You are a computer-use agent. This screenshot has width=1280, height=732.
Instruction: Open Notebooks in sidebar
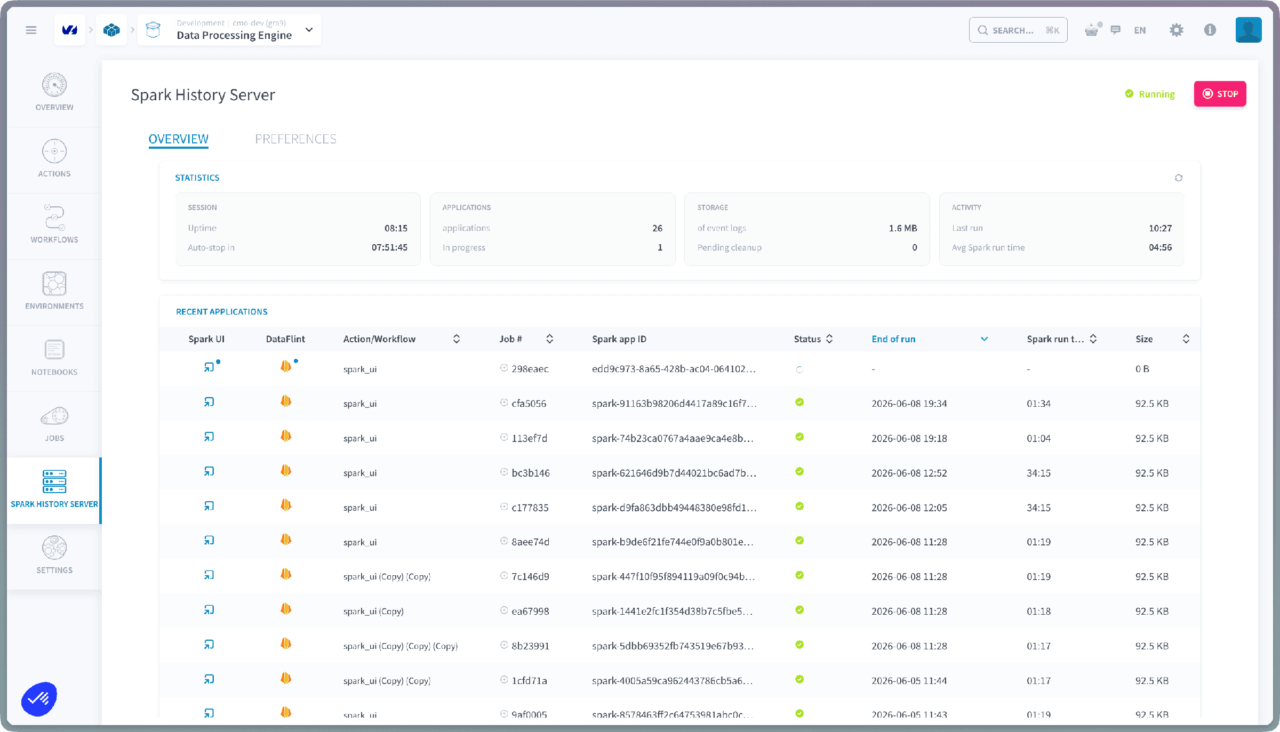point(54,357)
